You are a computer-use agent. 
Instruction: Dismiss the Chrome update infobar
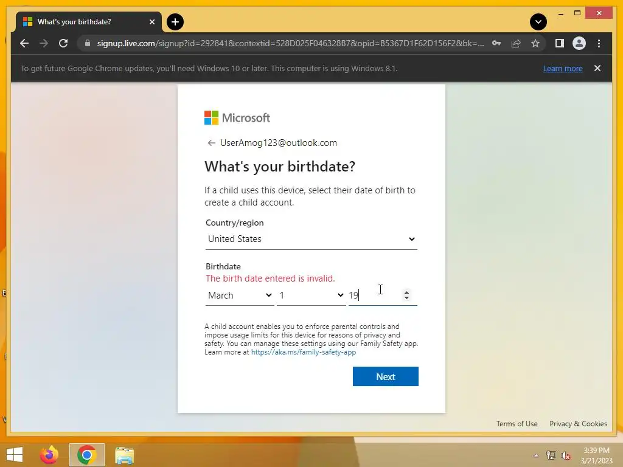[597, 68]
